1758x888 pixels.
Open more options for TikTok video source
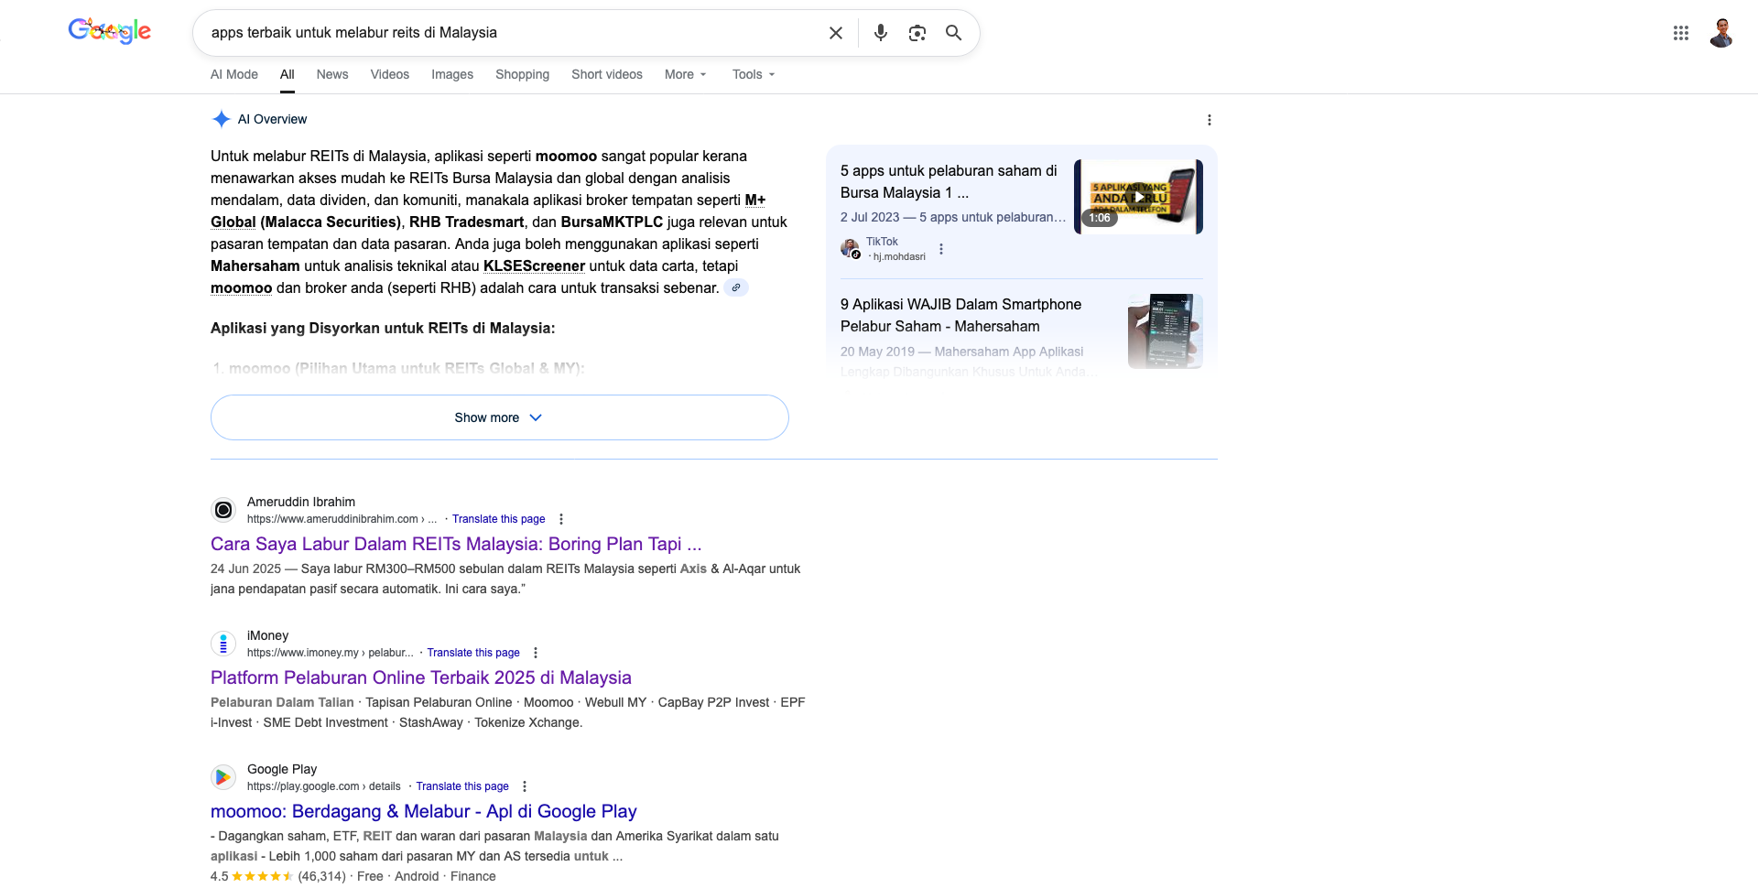(x=940, y=249)
